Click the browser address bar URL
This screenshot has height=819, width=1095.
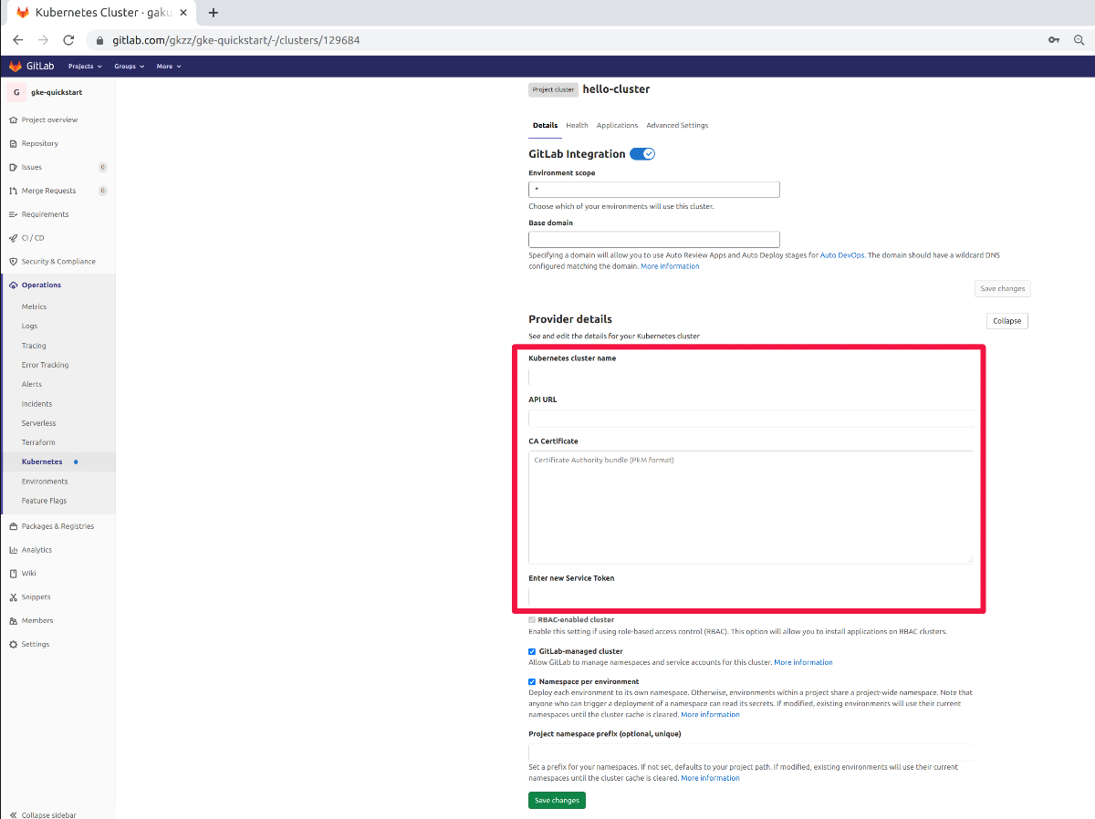(x=235, y=40)
